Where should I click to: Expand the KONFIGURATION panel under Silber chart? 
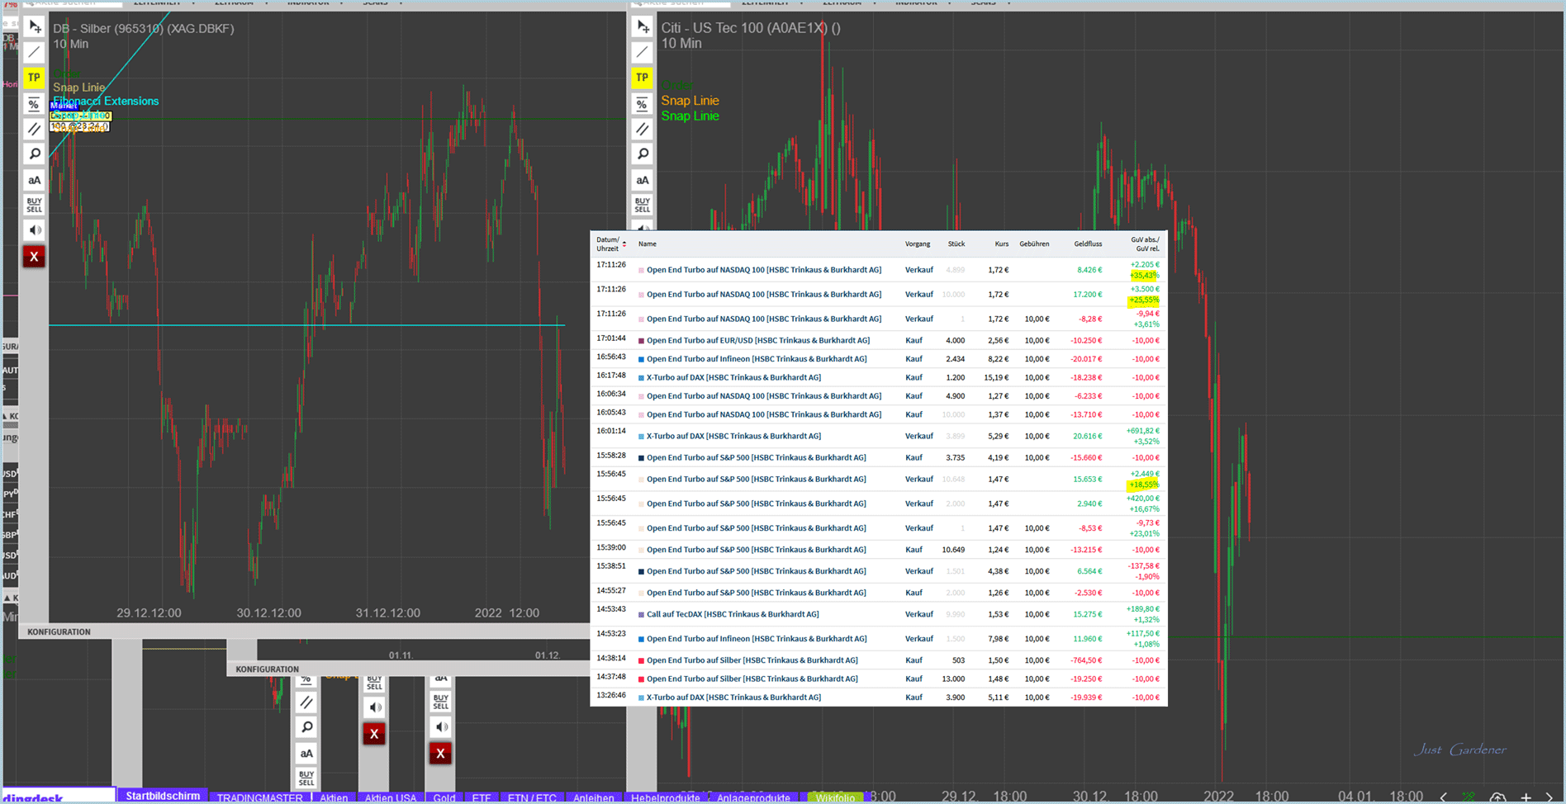[x=59, y=631]
